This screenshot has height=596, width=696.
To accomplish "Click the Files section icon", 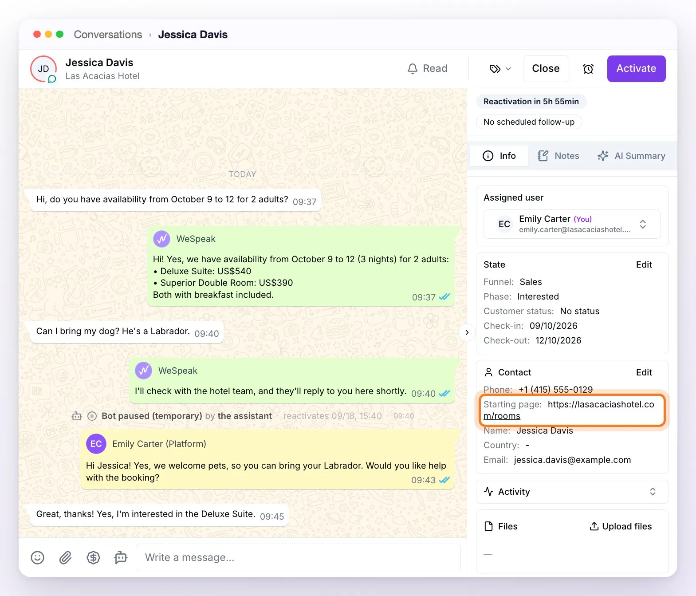I will coord(488,526).
